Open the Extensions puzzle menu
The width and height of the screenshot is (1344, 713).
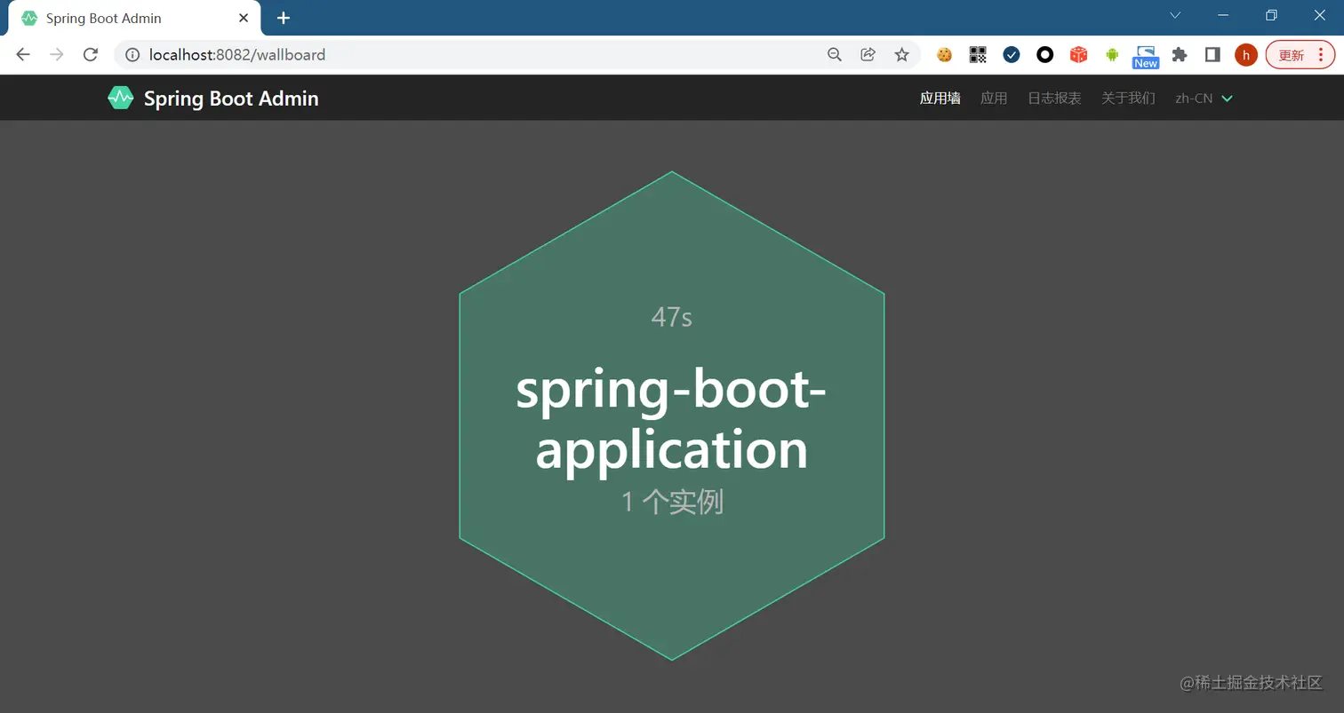[1180, 55]
